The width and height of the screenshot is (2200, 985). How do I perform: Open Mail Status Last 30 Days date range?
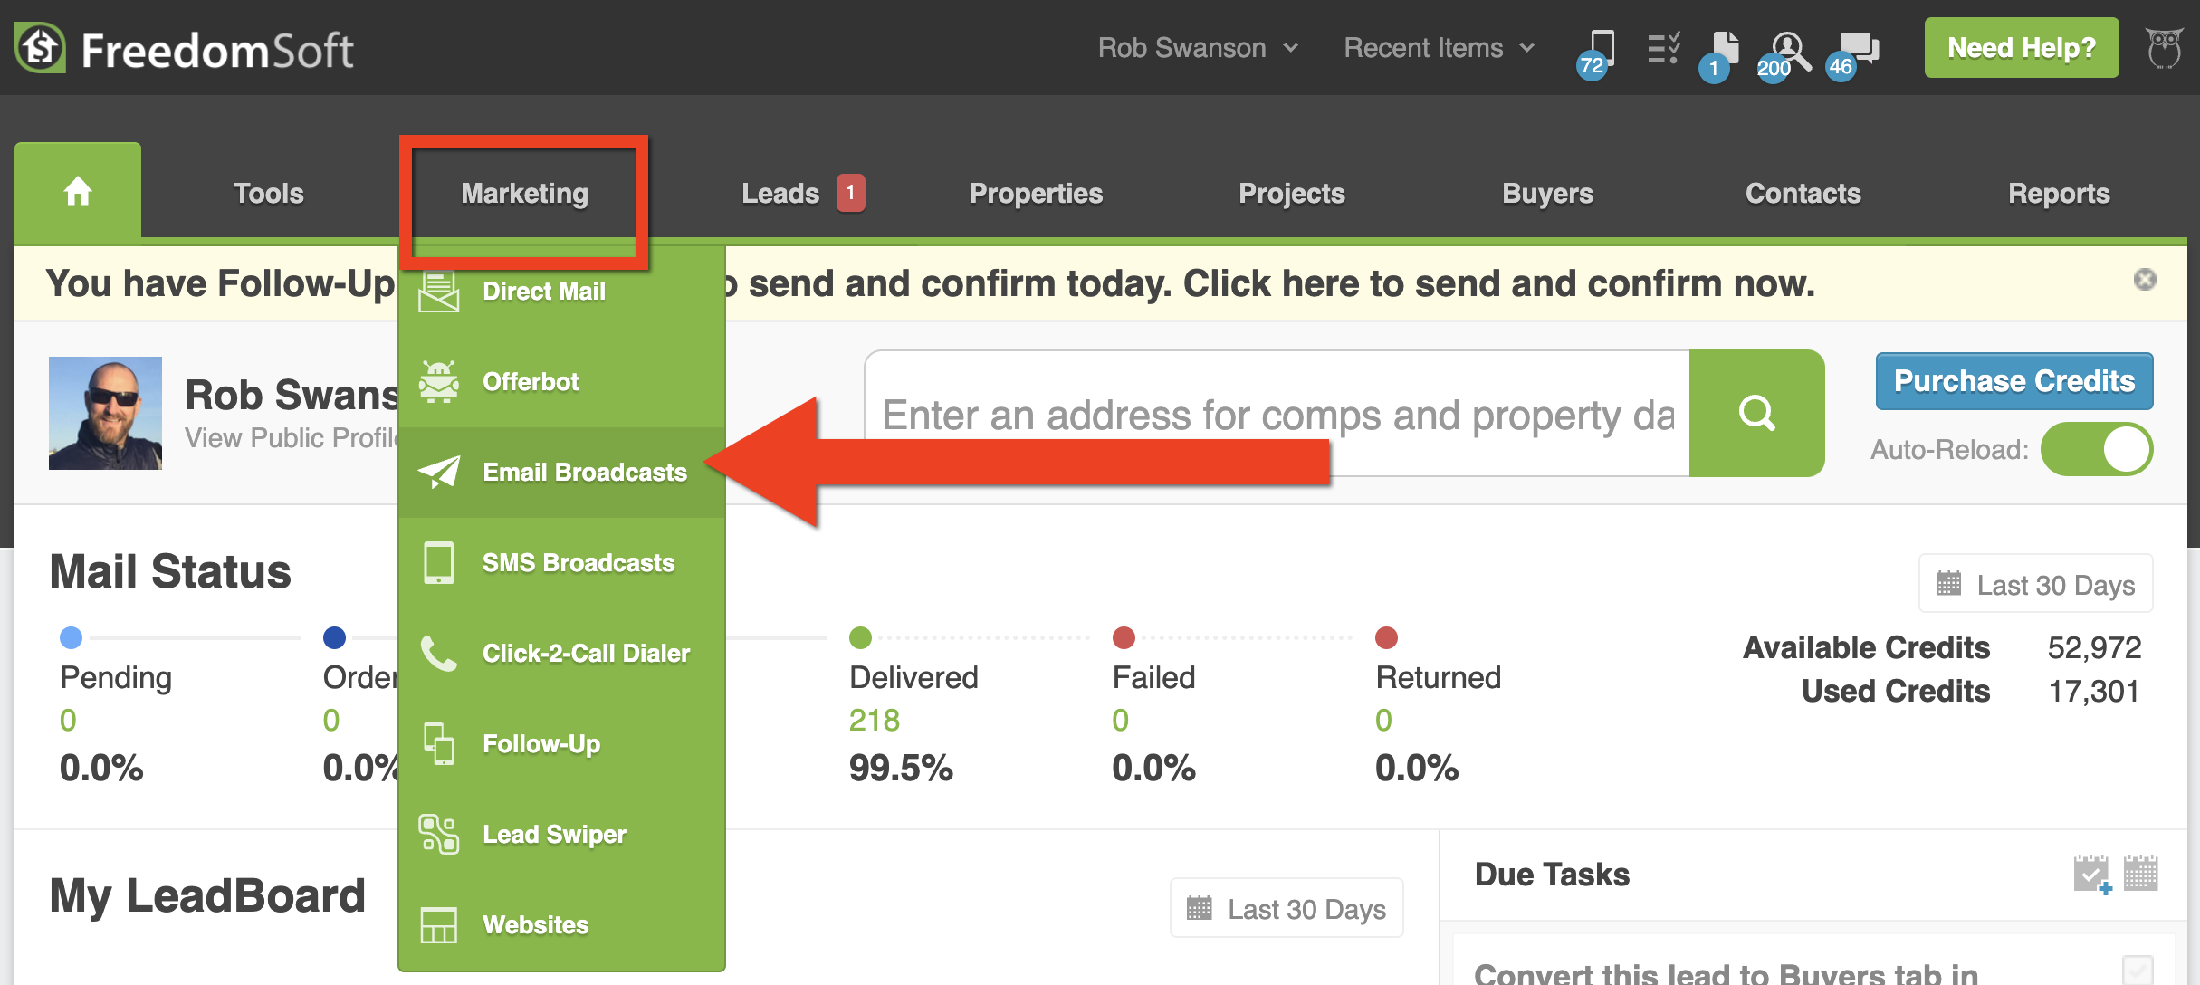tap(2035, 584)
